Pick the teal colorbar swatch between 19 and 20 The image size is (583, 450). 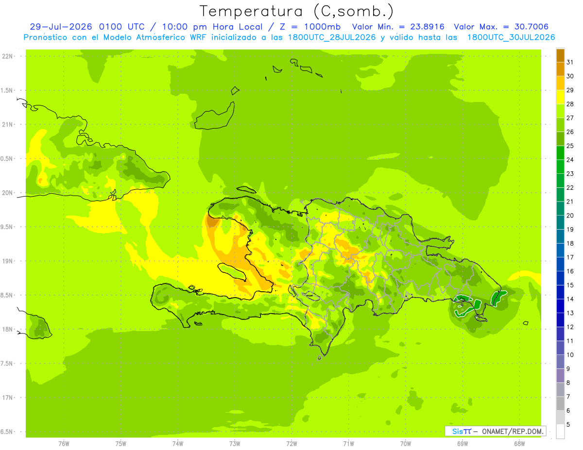(560, 222)
